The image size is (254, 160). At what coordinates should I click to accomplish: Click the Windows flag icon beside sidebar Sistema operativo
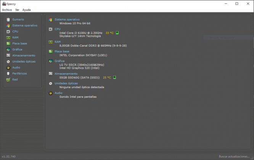click(8, 26)
